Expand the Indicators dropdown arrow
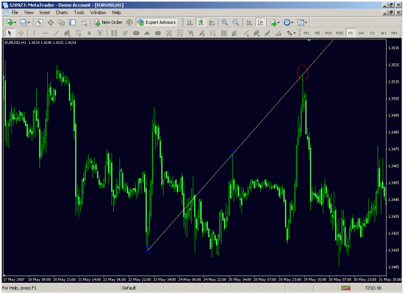This screenshot has height=293, width=404. click(x=279, y=23)
